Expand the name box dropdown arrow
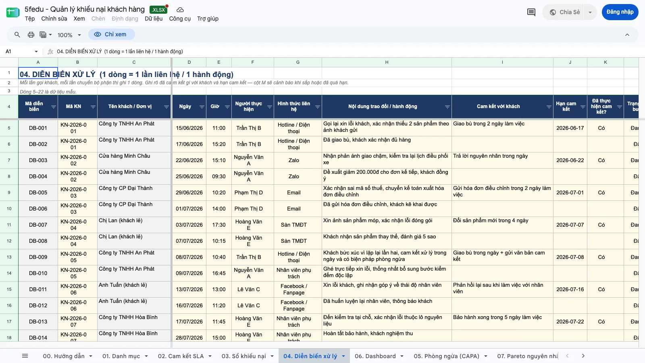This screenshot has height=363, width=645. tap(36, 52)
